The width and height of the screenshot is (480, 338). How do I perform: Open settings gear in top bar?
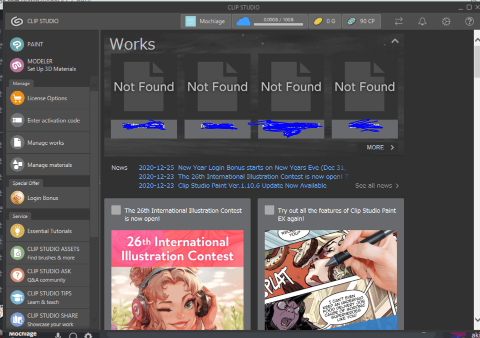(446, 22)
